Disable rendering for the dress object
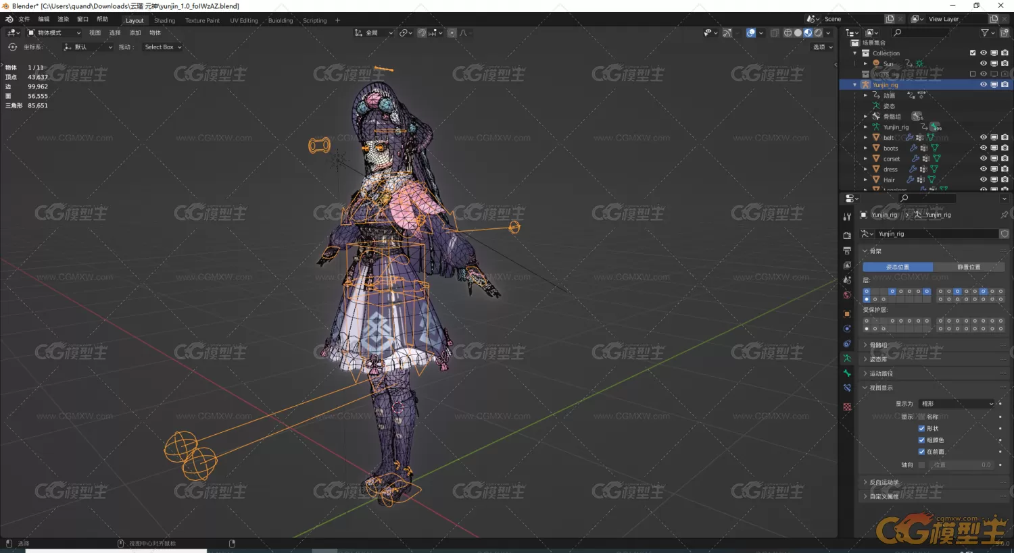This screenshot has width=1014, height=553. point(1005,169)
